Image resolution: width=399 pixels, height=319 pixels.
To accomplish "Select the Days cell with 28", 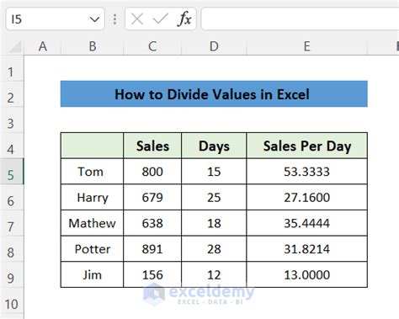I will (x=214, y=249).
